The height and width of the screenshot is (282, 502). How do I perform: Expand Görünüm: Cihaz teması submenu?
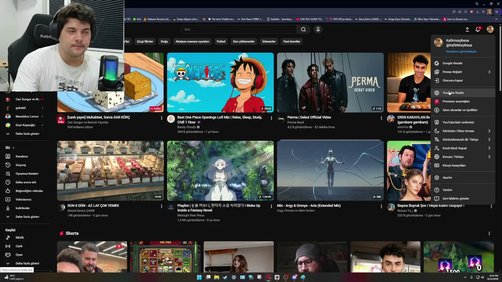pyautogui.click(x=463, y=131)
